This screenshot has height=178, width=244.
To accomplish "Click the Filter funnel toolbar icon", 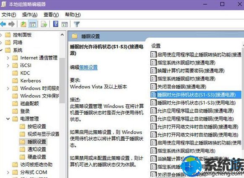I will point(77,24).
